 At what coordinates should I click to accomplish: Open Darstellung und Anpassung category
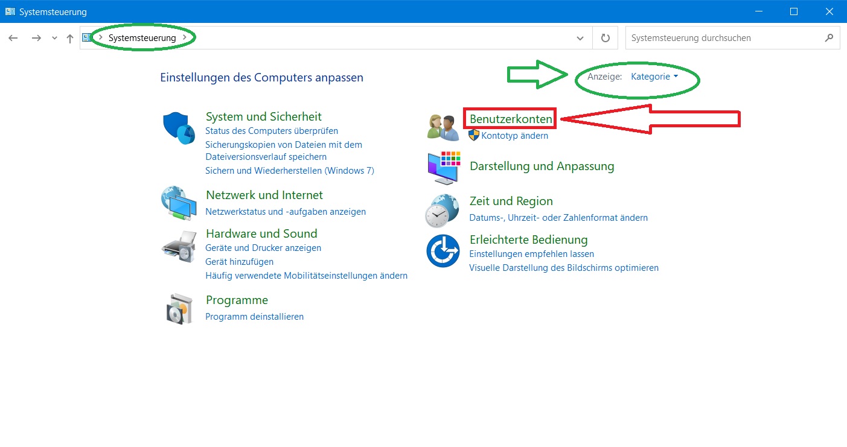[x=542, y=166]
